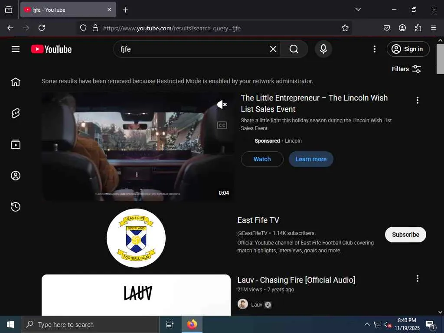Open the Windows Start menu

[10, 324]
